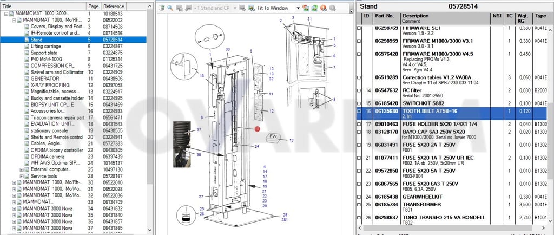Click the next image icon after Stand and CP
Screen dimensions: 554x235
pyautogui.click(x=243, y=8)
